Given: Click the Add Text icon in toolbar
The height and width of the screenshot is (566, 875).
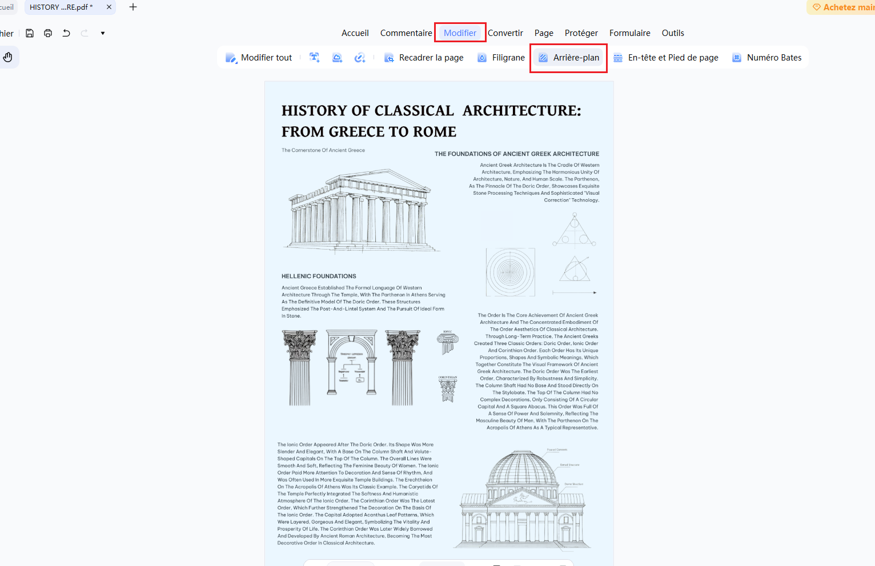Looking at the screenshot, I should tap(314, 58).
